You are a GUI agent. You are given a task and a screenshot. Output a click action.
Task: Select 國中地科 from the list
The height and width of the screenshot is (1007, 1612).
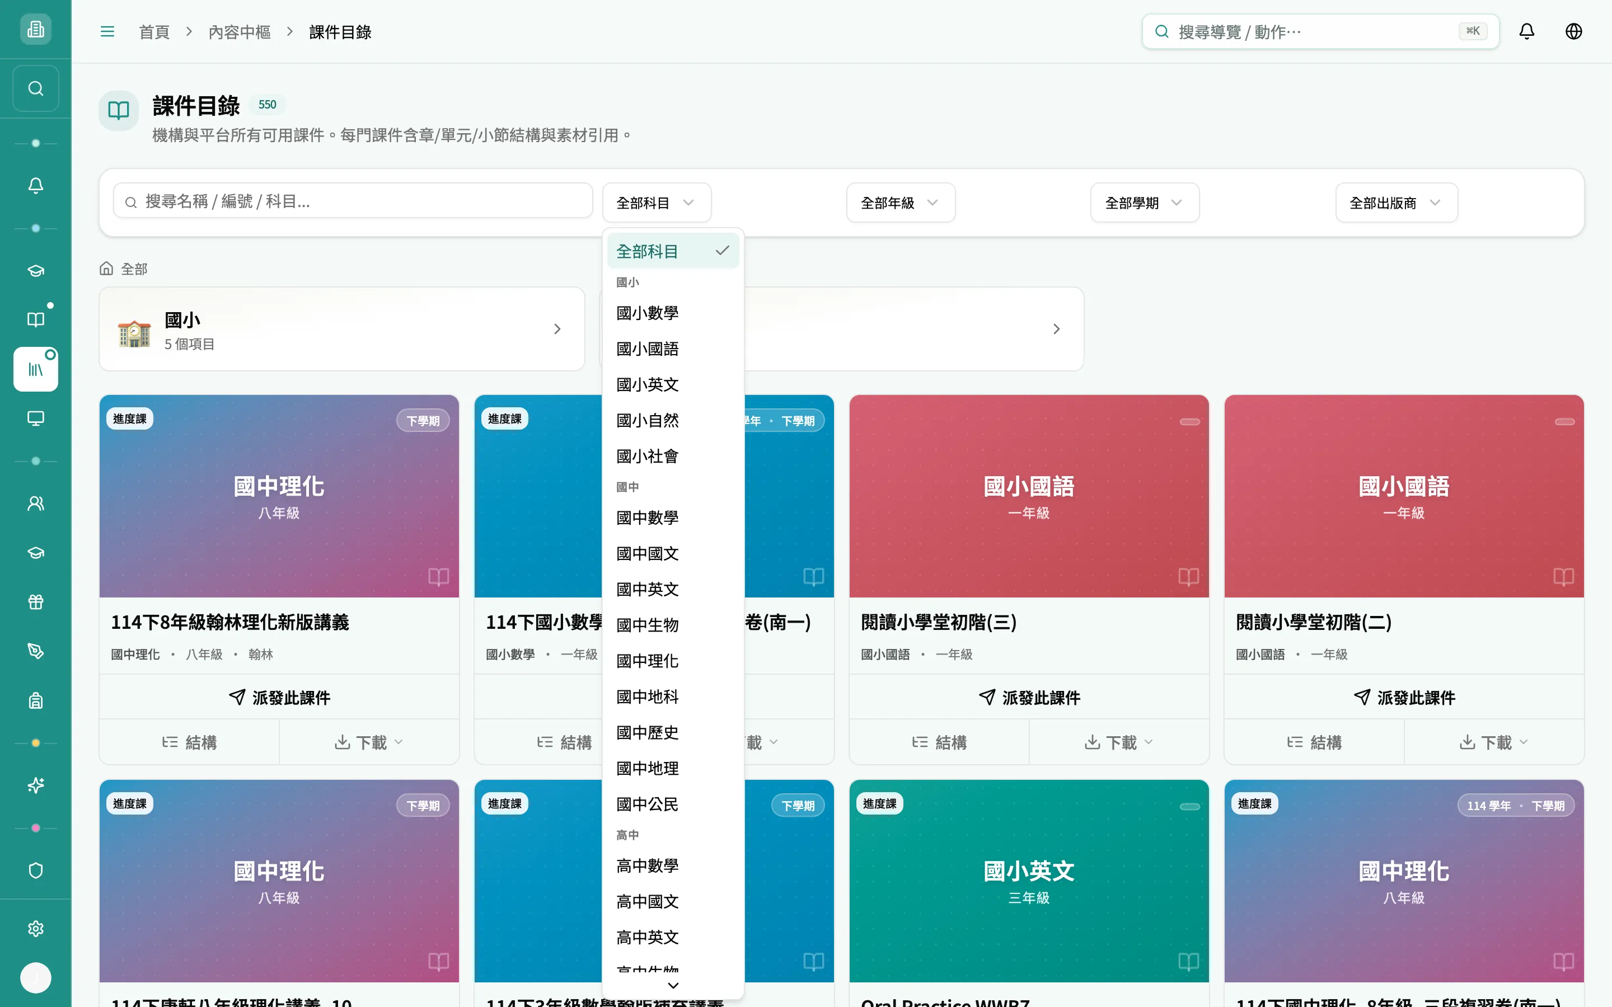673,697
